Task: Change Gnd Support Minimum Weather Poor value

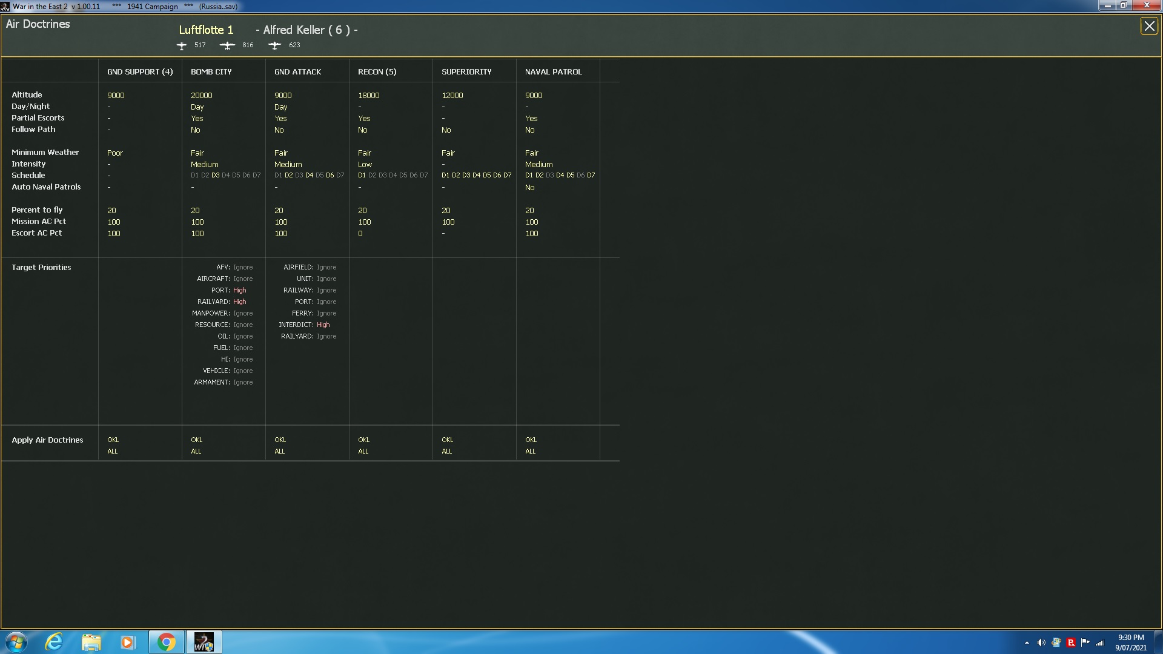Action: (x=114, y=153)
